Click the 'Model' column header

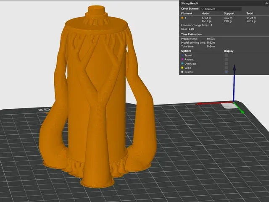206,13
